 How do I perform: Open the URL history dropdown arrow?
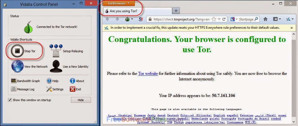[x=219, y=19]
